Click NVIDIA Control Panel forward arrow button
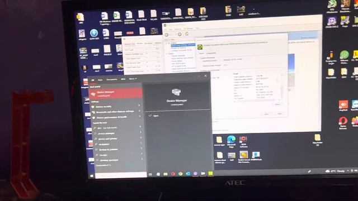 pyautogui.click(x=180, y=34)
